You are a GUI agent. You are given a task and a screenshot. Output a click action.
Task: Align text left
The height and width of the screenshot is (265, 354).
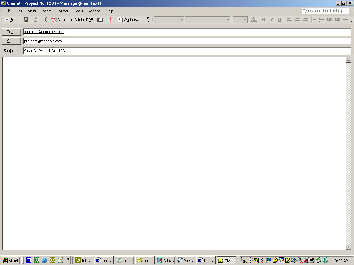(289, 20)
